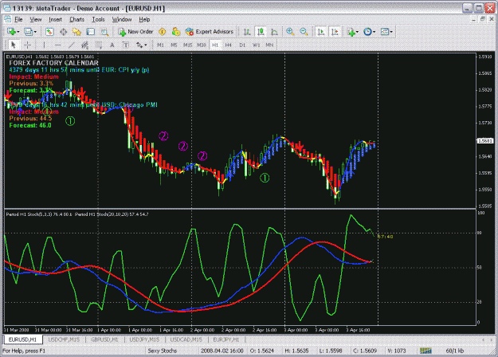Image resolution: width=498 pixels, height=357 pixels.
Task: Select the Text Label tool
Action: coord(126,45)
